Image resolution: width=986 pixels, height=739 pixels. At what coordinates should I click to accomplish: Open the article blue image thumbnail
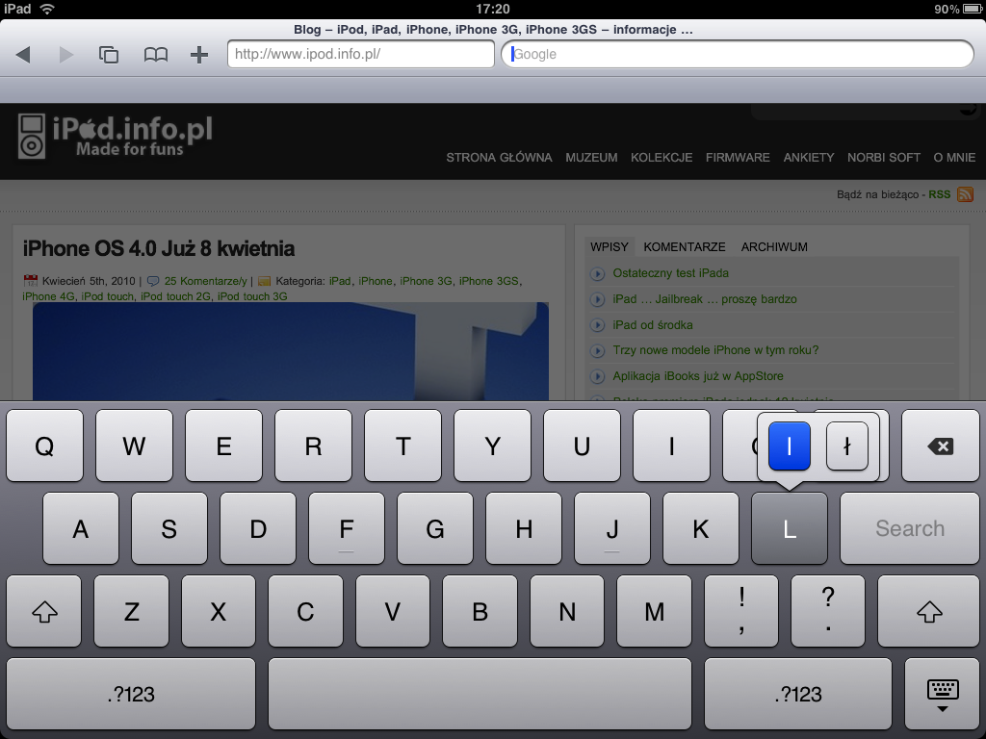(x=291, y=351)
